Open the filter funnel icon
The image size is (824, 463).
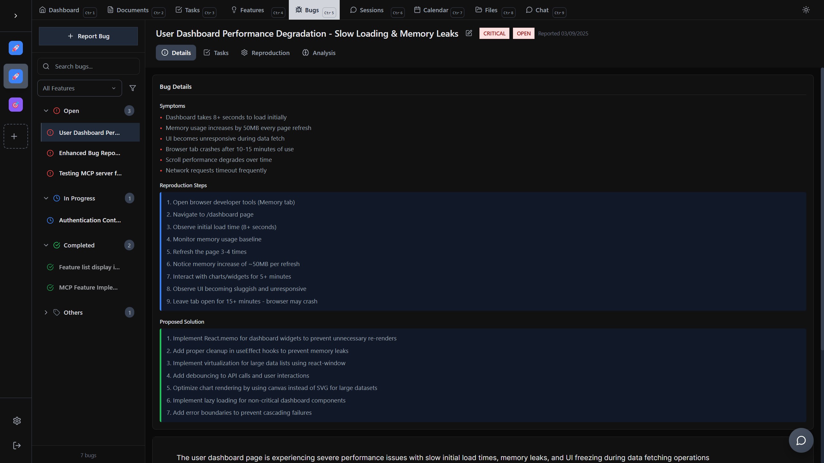pos(132,88)
